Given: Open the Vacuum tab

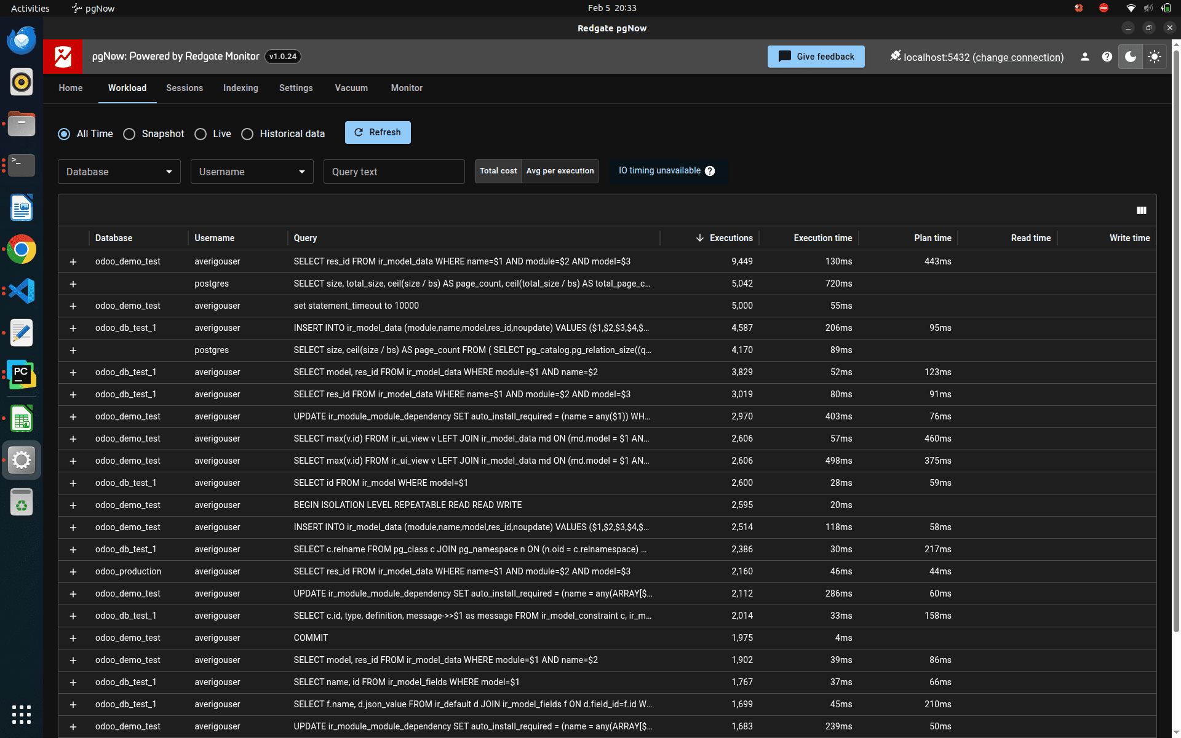Looking at the screenshot, I should (351, 88).
